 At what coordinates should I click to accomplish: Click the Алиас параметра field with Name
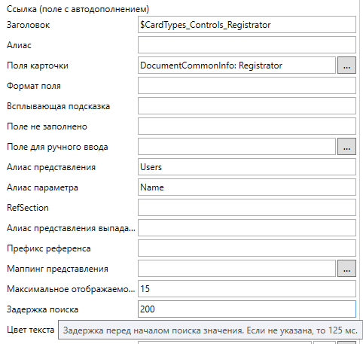[247, 187]
